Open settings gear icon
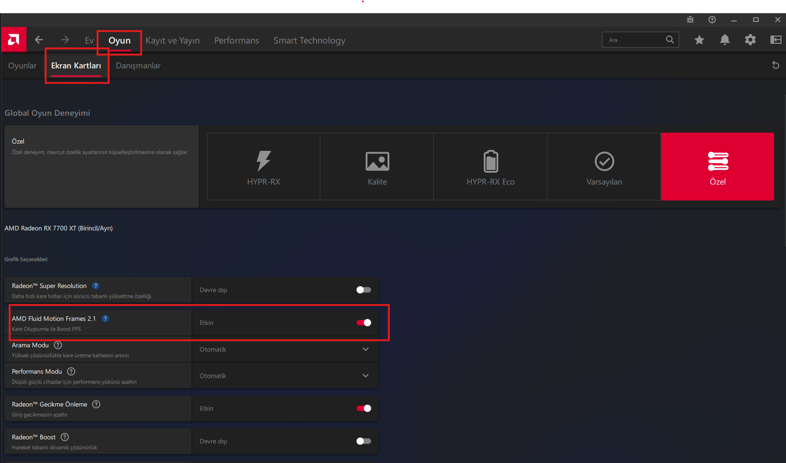This screenshot has height=463, width=786. (x=750, y=40)
